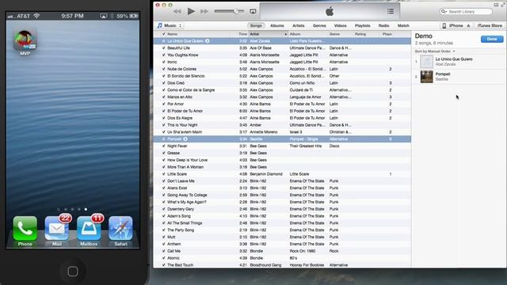
Task: Click the arrow icon beside Lo Unico Que Quiero
Action: (208, 41)
